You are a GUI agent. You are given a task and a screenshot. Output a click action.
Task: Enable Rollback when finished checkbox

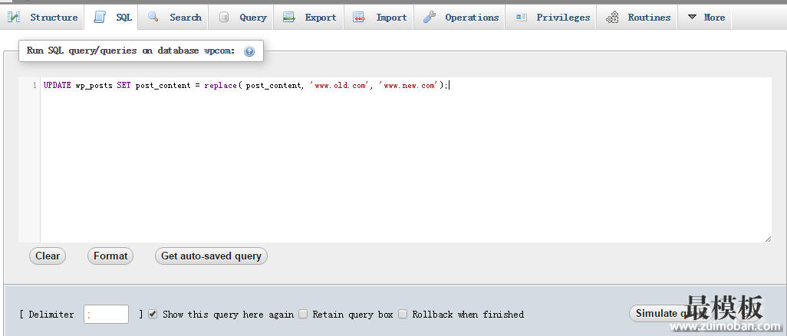(403, 314)
